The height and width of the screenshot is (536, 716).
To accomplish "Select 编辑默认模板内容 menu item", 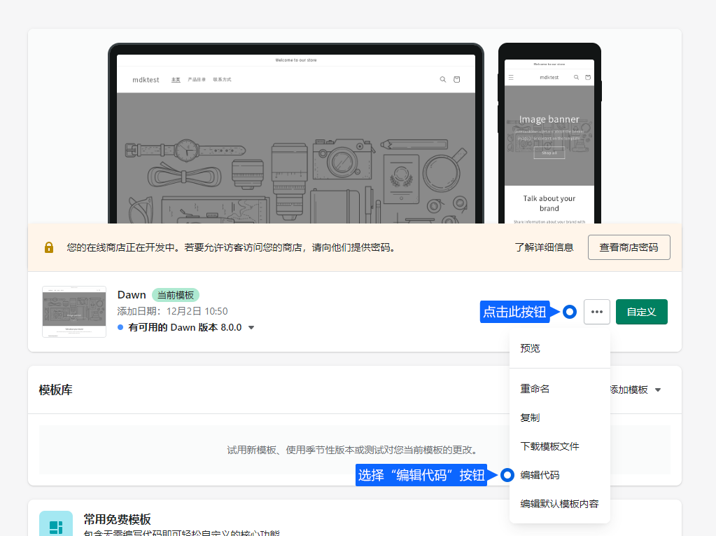I will click(x=559, y=504).
